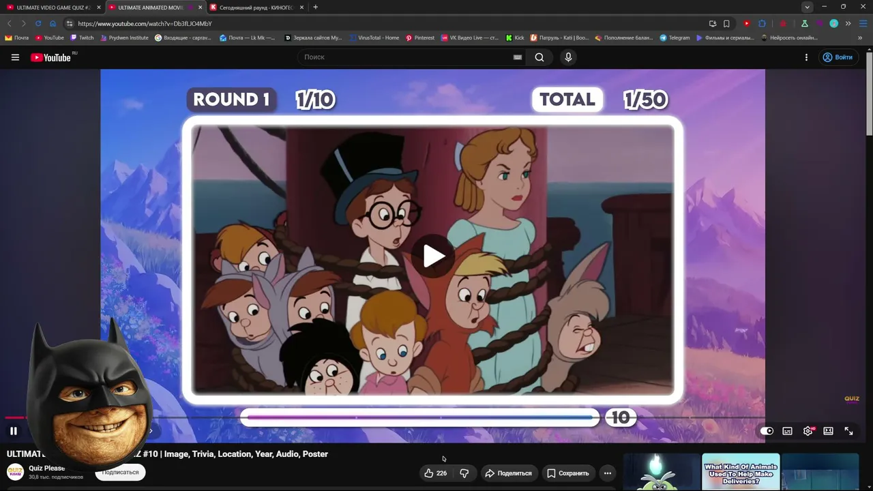Go back in browser history
Viewport: 873px width, 491px height.
[x=10, y=23]
